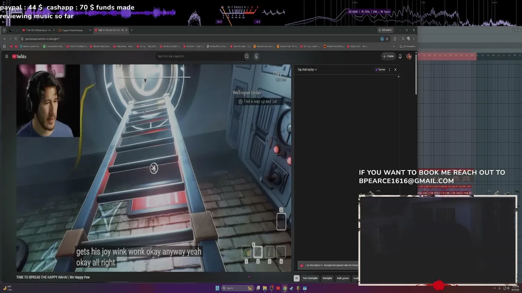The height and width of the screenshot is (293, 522).
Task: Open the Top fans badge button
Action: click(380, 70)
